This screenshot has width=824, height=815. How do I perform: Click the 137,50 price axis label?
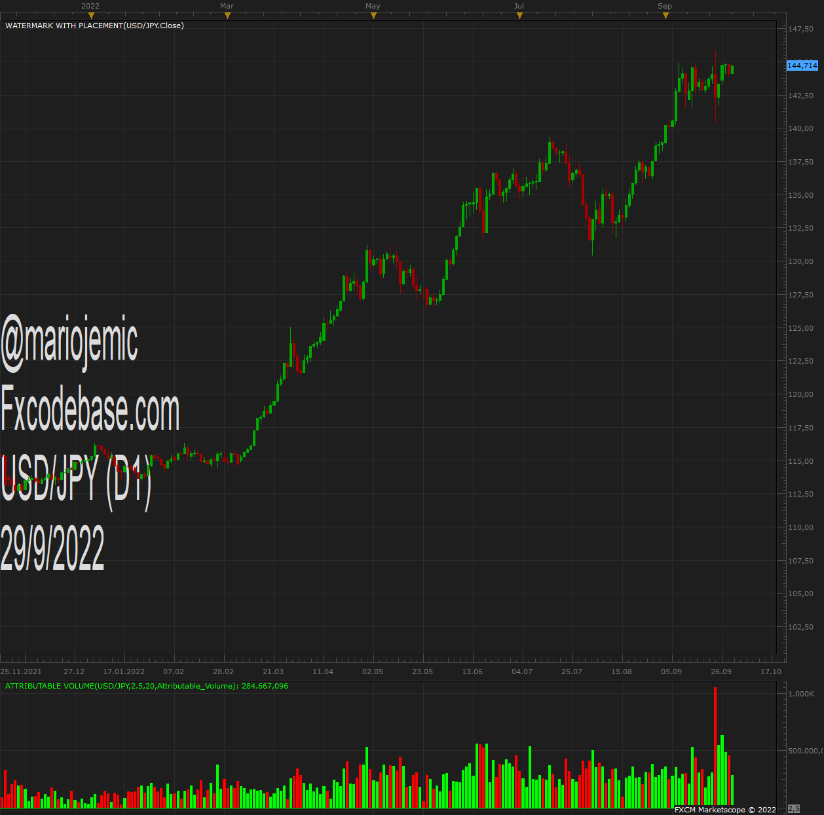[x=801, y=162]
